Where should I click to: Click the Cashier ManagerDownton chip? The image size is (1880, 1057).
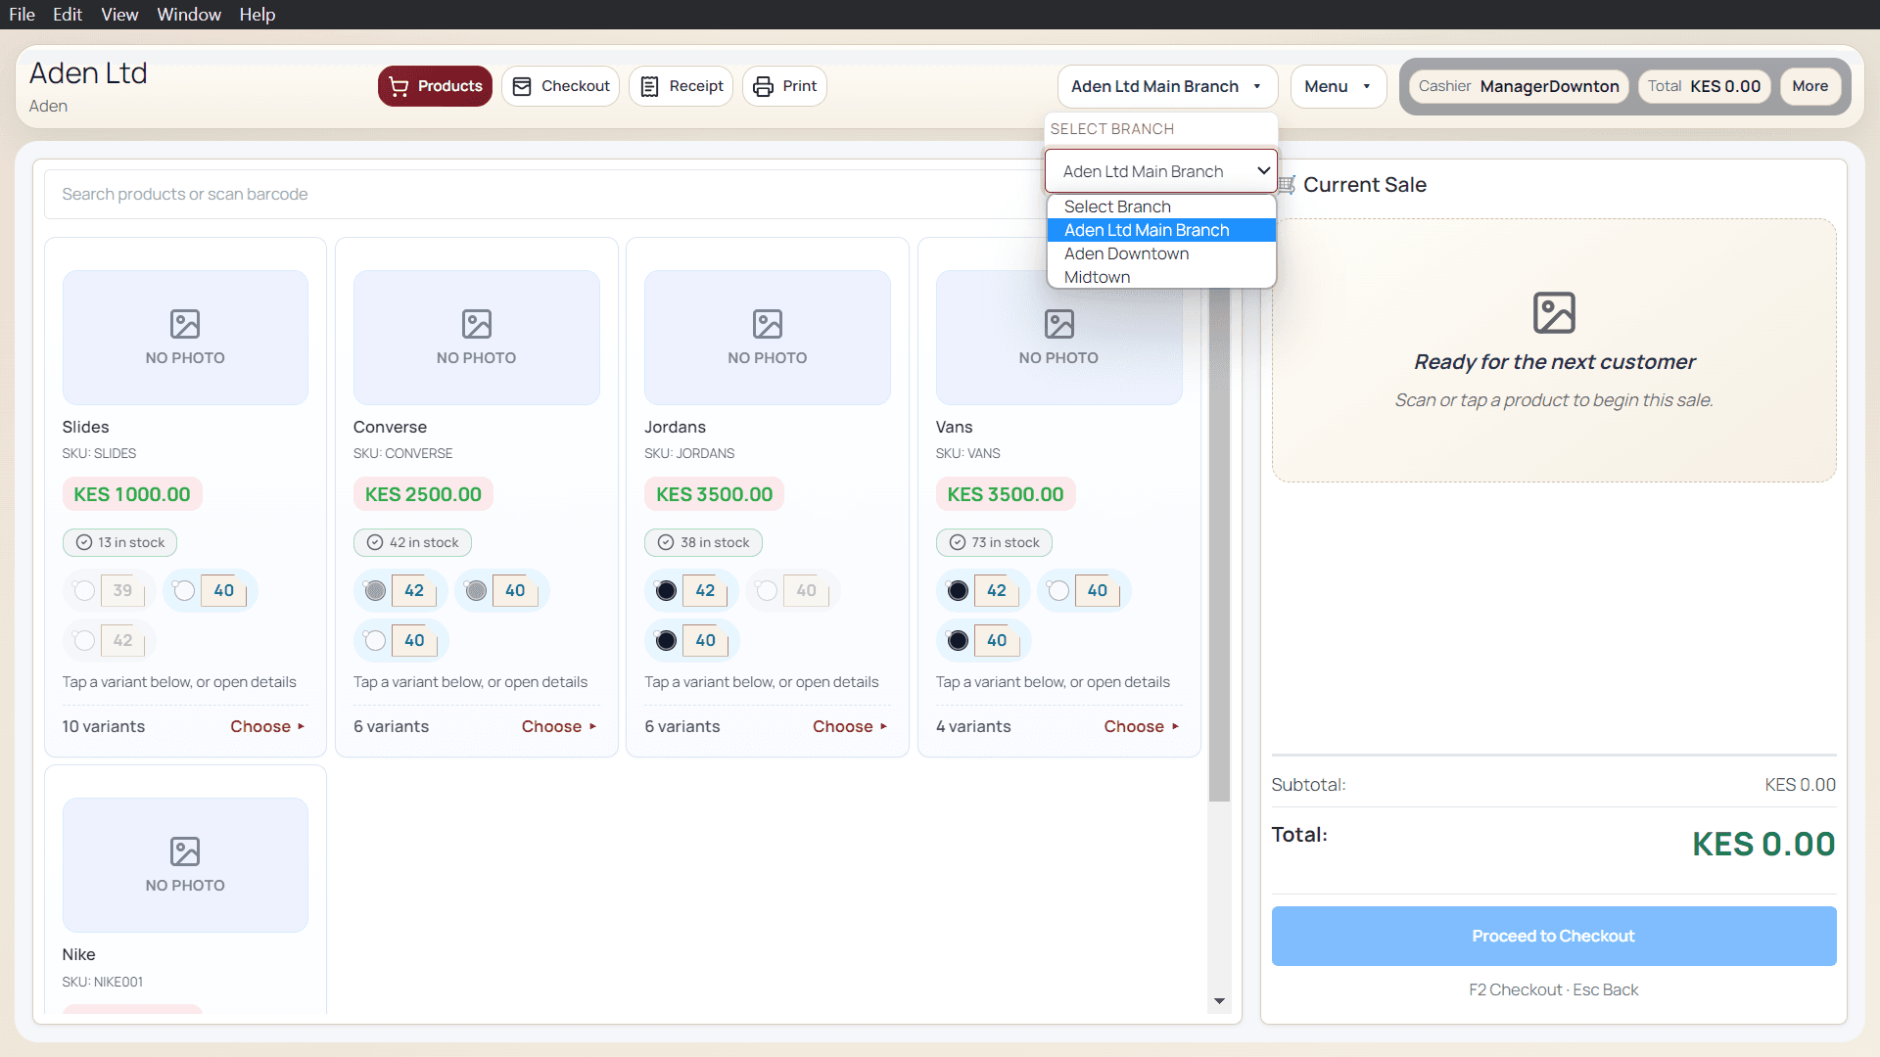point(1519,86)
